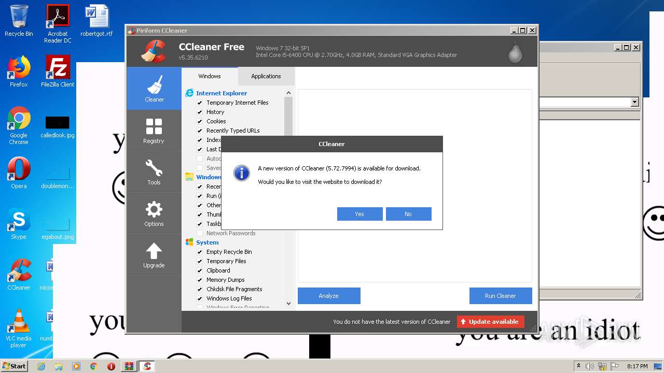Image resolution: width=664 pixels, height=373 pixels.
Task: Open Opera desktop shortcut
Action: click(19, 173)
